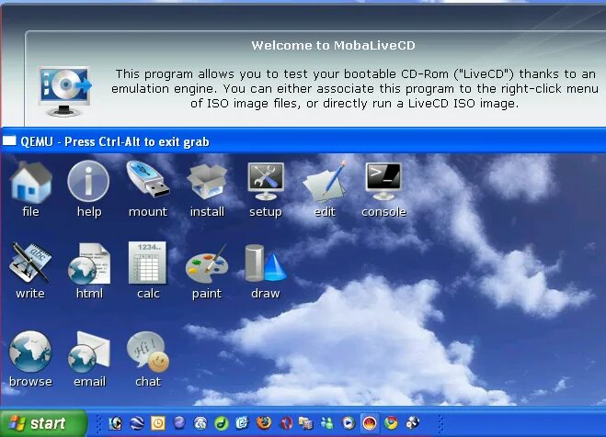Open the file manager house icon
Screen dimensions: 606x437
click(x=30, y=183)
